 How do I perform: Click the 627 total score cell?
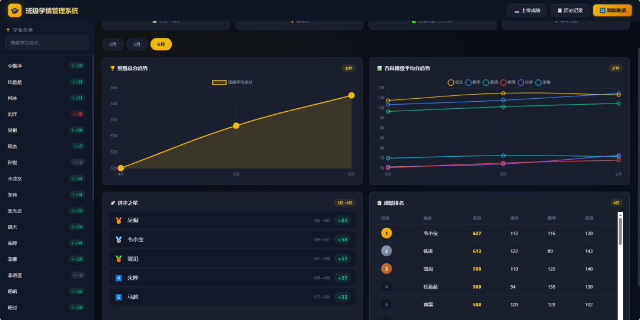coord(476,234)
